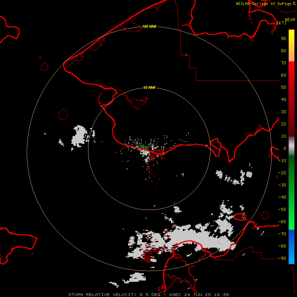The height and width of the screenshot is (297, 297).
Task: Click the 10 value on the velocity scale
Action: click(283, 136)
